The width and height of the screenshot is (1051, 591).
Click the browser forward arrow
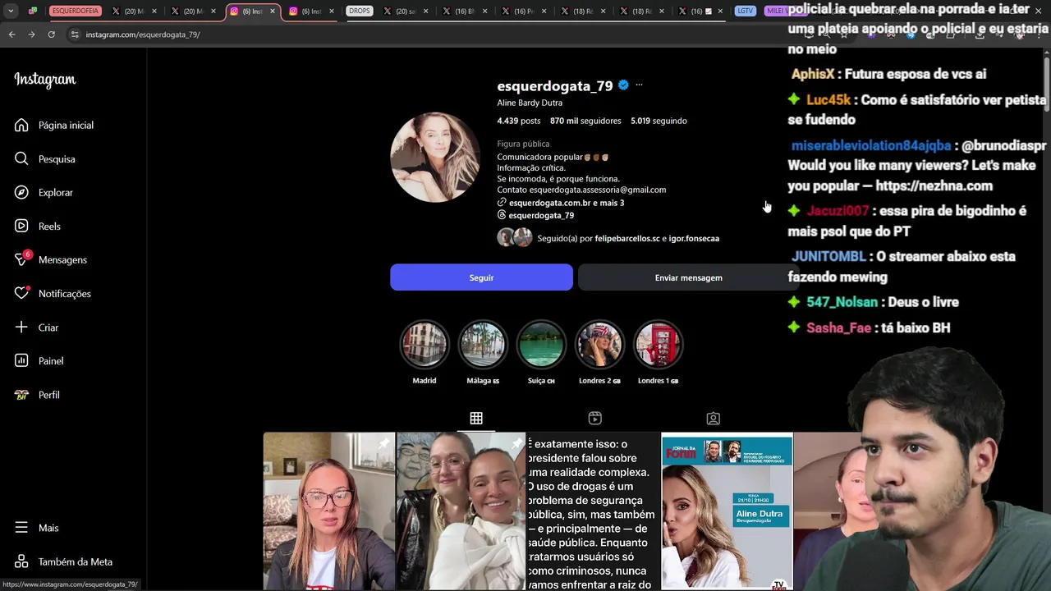31,34
